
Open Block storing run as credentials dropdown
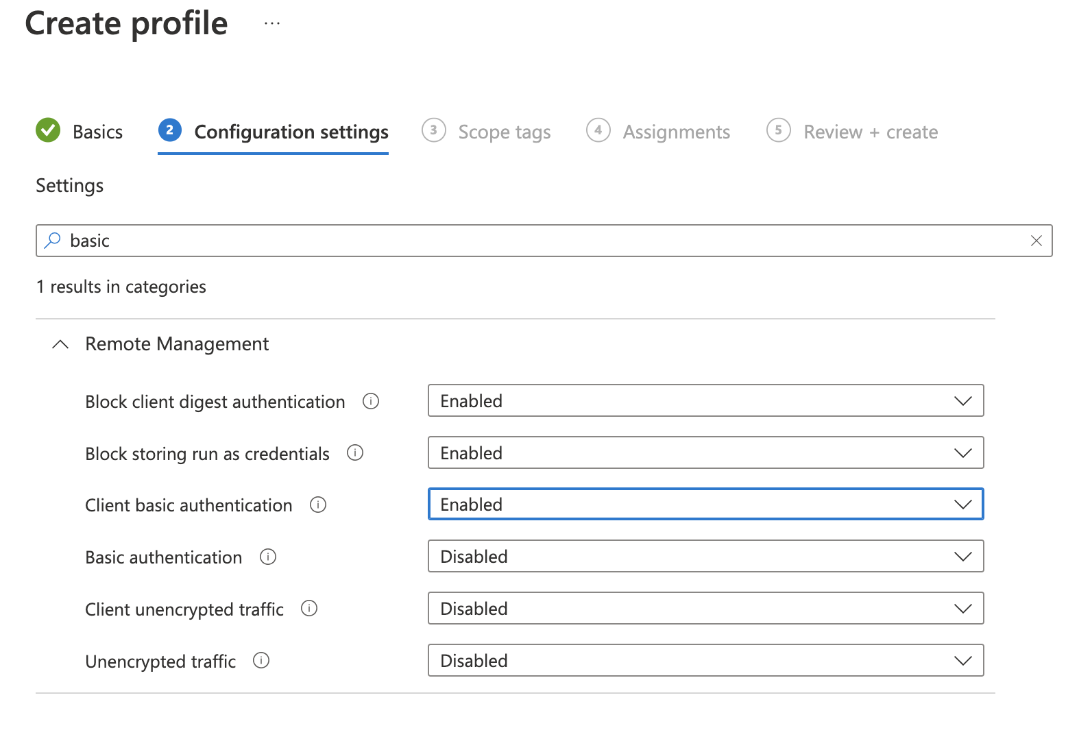[705, 453]
